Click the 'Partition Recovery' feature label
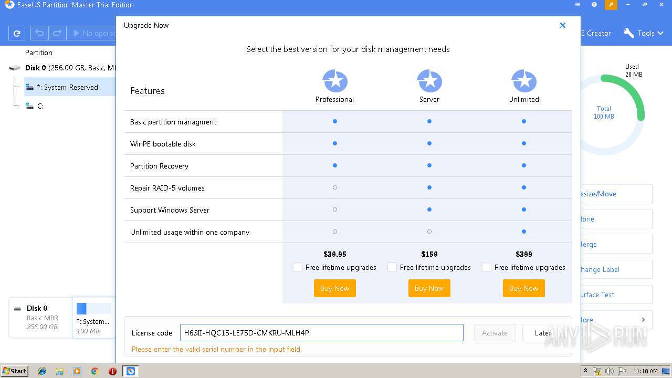The image size is (672, 378). click(x=159, y=166)
